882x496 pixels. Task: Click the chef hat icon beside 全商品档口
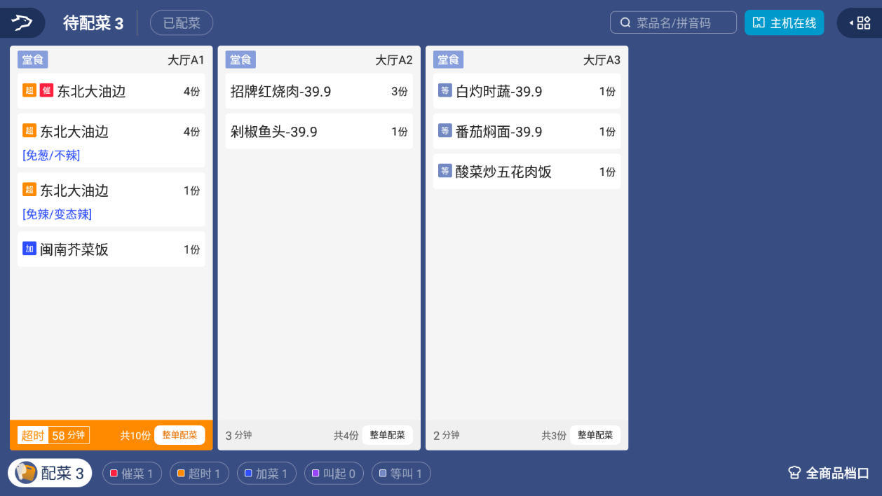pyautogui.click(x=794, y=473)
